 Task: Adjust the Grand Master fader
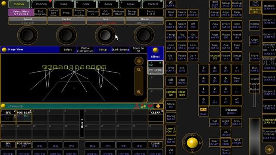[254, 84]
